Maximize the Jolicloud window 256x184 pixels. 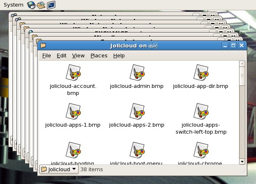click(233, 45)
